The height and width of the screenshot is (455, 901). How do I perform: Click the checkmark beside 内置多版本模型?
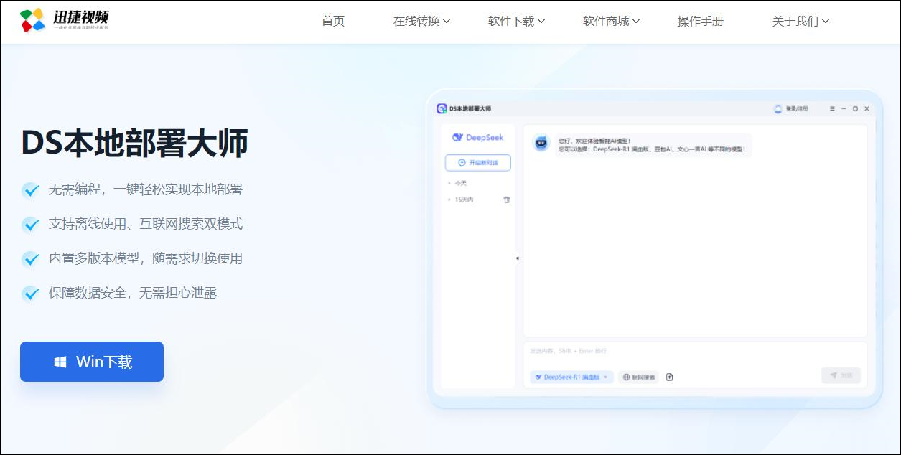30,259
